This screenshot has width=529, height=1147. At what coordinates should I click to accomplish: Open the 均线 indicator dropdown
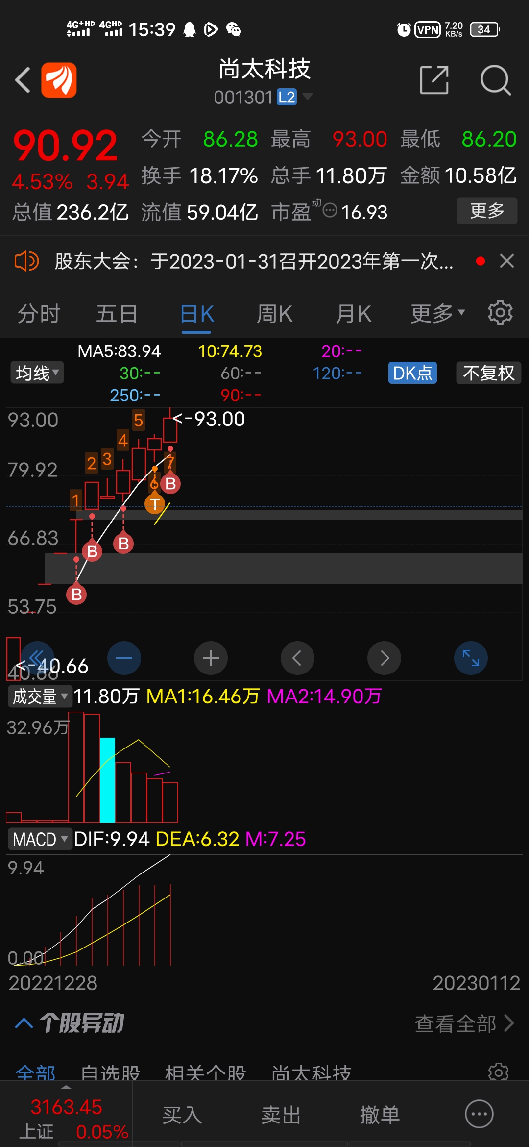[x=37, y=373]
